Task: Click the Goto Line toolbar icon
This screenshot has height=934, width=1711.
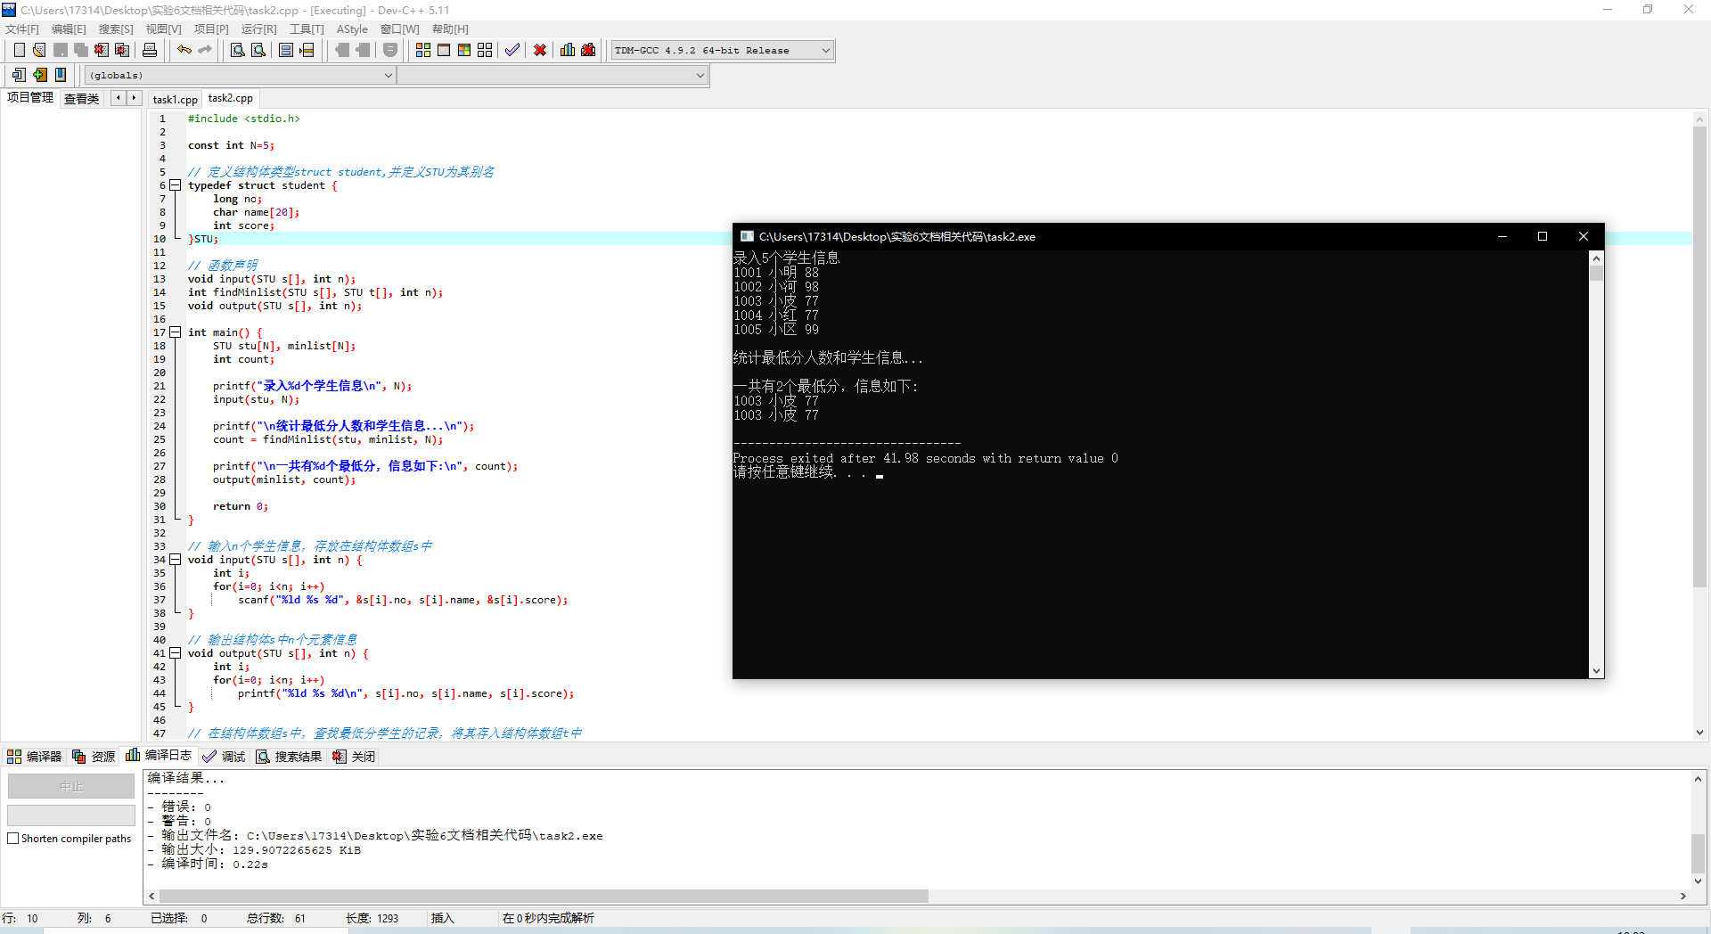Action: [x=307, y=50]
